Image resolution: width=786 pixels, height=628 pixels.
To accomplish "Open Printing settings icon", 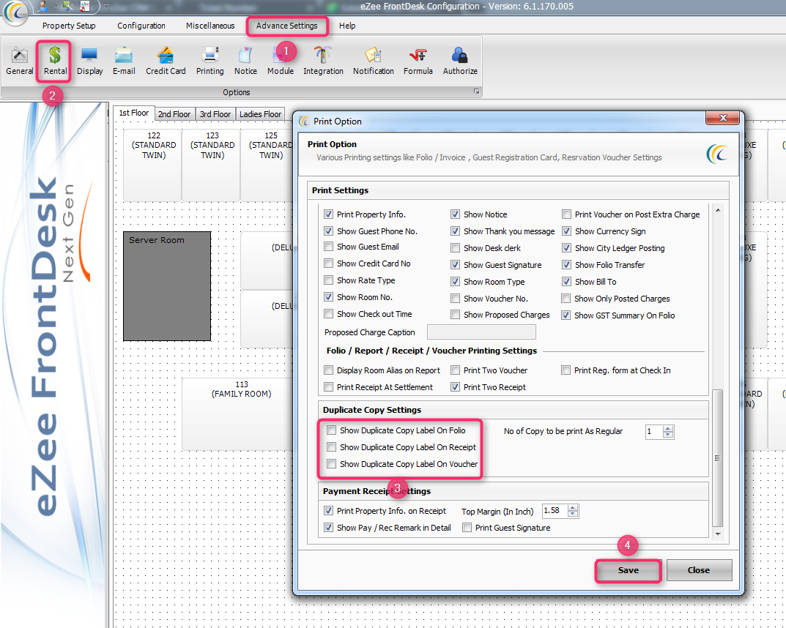I will coord(210,61).
